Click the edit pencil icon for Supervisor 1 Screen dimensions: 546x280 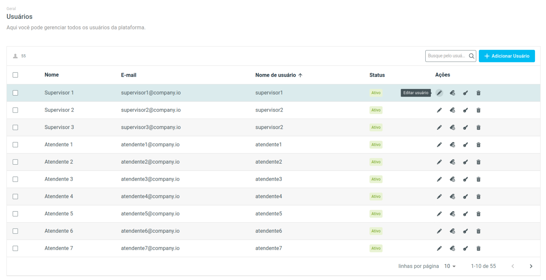click(x=439, y=93)
